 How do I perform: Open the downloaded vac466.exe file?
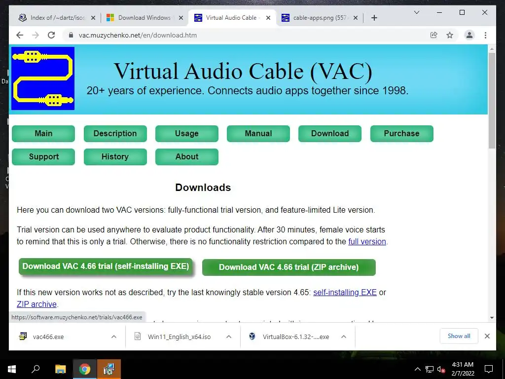(48, 337)
